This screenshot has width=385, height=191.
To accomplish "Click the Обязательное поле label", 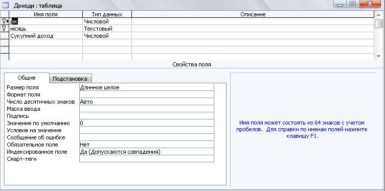I will [32, 145].
